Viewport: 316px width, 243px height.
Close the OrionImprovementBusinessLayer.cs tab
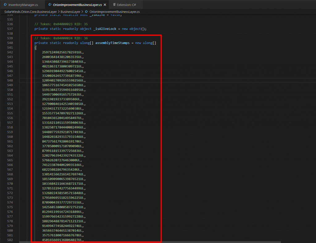[x=105, y=5]
